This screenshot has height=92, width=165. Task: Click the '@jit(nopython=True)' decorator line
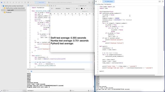(x=106, y=12)
